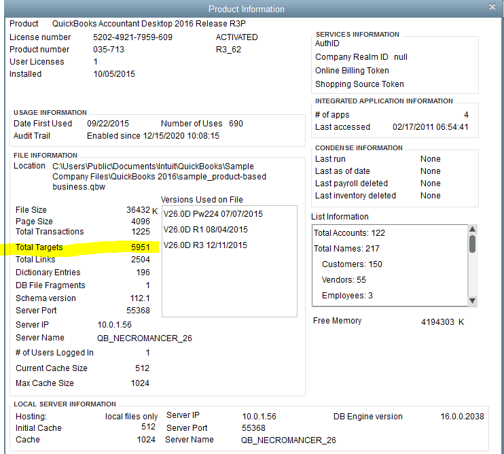504x454 pixels.
Task: Click the Schema version value 112.1
Action: click(140, 298)
